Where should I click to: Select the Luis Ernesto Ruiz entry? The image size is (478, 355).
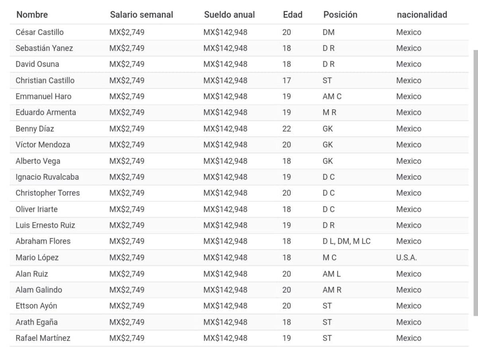click(x=45, y=225)
